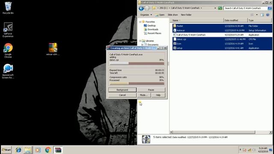Click the total Processed progress bar
The height and width of the screenshot is (154, 274).
137,83
